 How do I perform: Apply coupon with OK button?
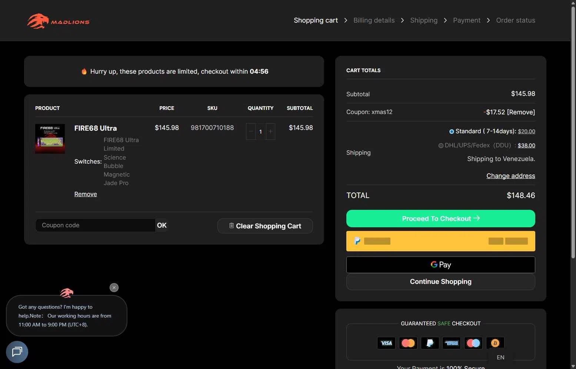pos(162,225)
